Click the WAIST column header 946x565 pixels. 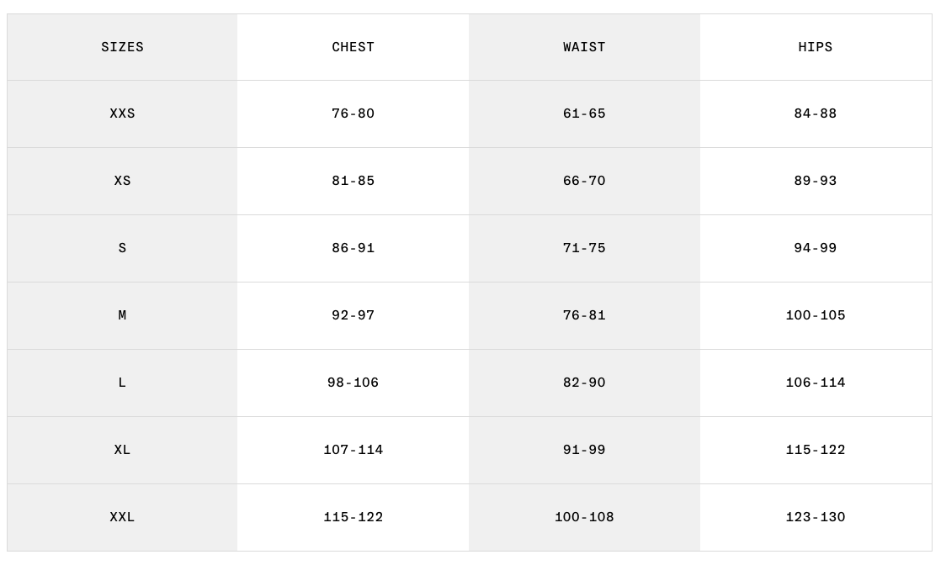(x=584, y=47)
